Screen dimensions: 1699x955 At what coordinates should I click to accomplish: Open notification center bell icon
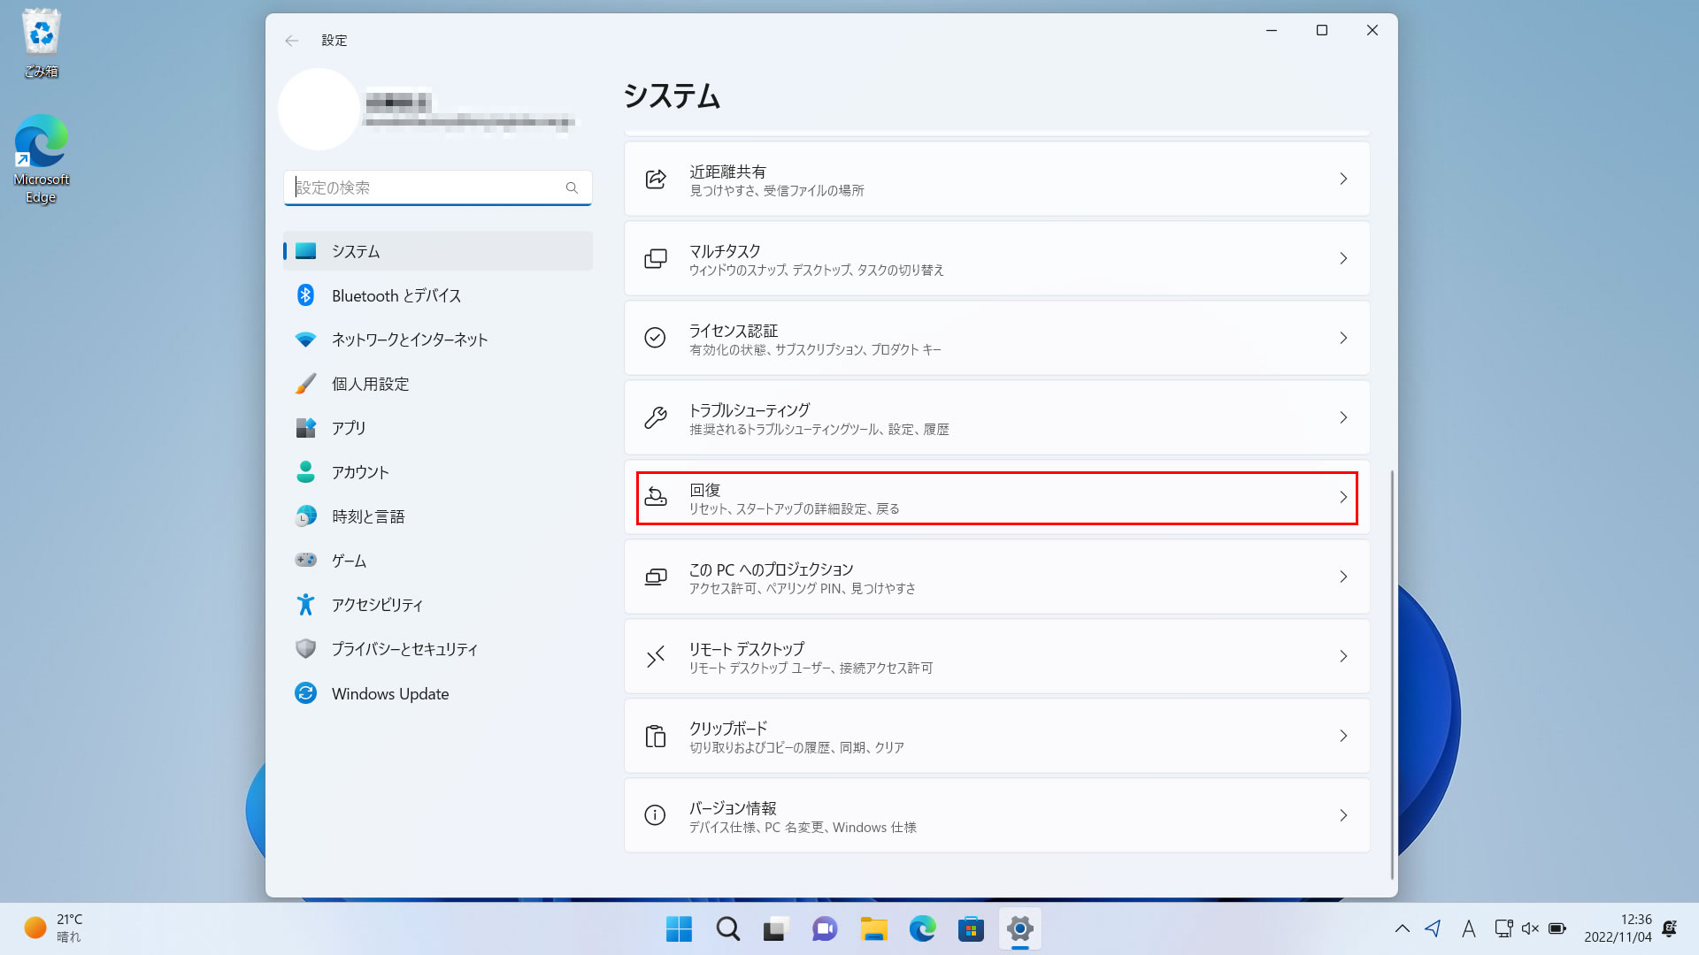point(1670,928)
